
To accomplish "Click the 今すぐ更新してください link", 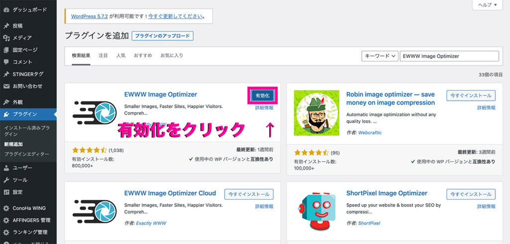I will coord(175,16).
